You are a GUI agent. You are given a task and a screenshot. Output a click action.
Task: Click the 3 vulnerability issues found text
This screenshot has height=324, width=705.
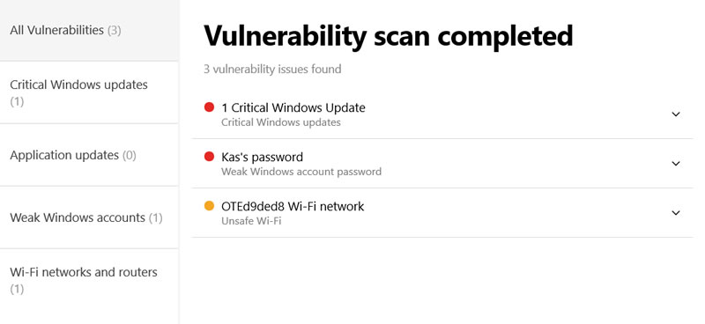(x=272, y=70)
